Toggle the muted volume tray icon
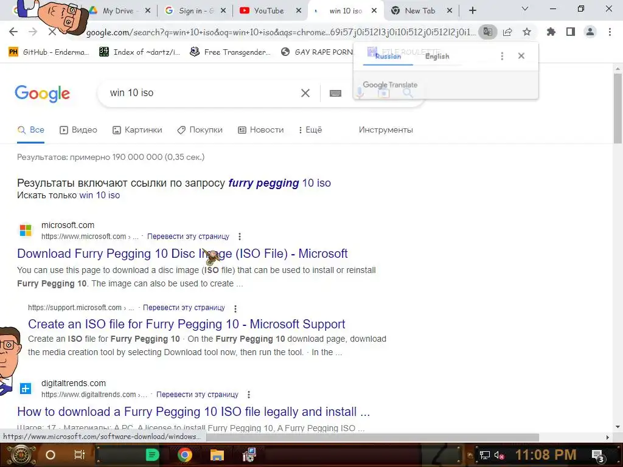The height and width of the screenshot is (467, 623). [499, 455]
